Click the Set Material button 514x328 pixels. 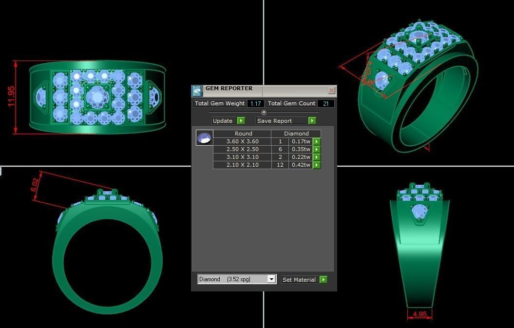(300, 279)
